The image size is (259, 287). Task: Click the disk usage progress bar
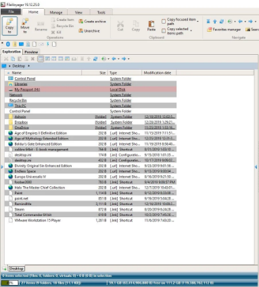pos(9,283)
